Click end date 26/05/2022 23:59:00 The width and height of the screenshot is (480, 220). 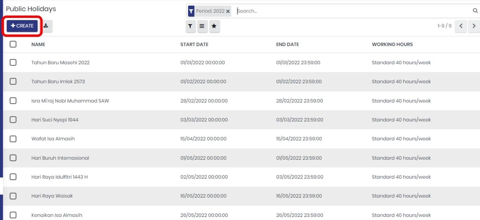tap(300, 215)
